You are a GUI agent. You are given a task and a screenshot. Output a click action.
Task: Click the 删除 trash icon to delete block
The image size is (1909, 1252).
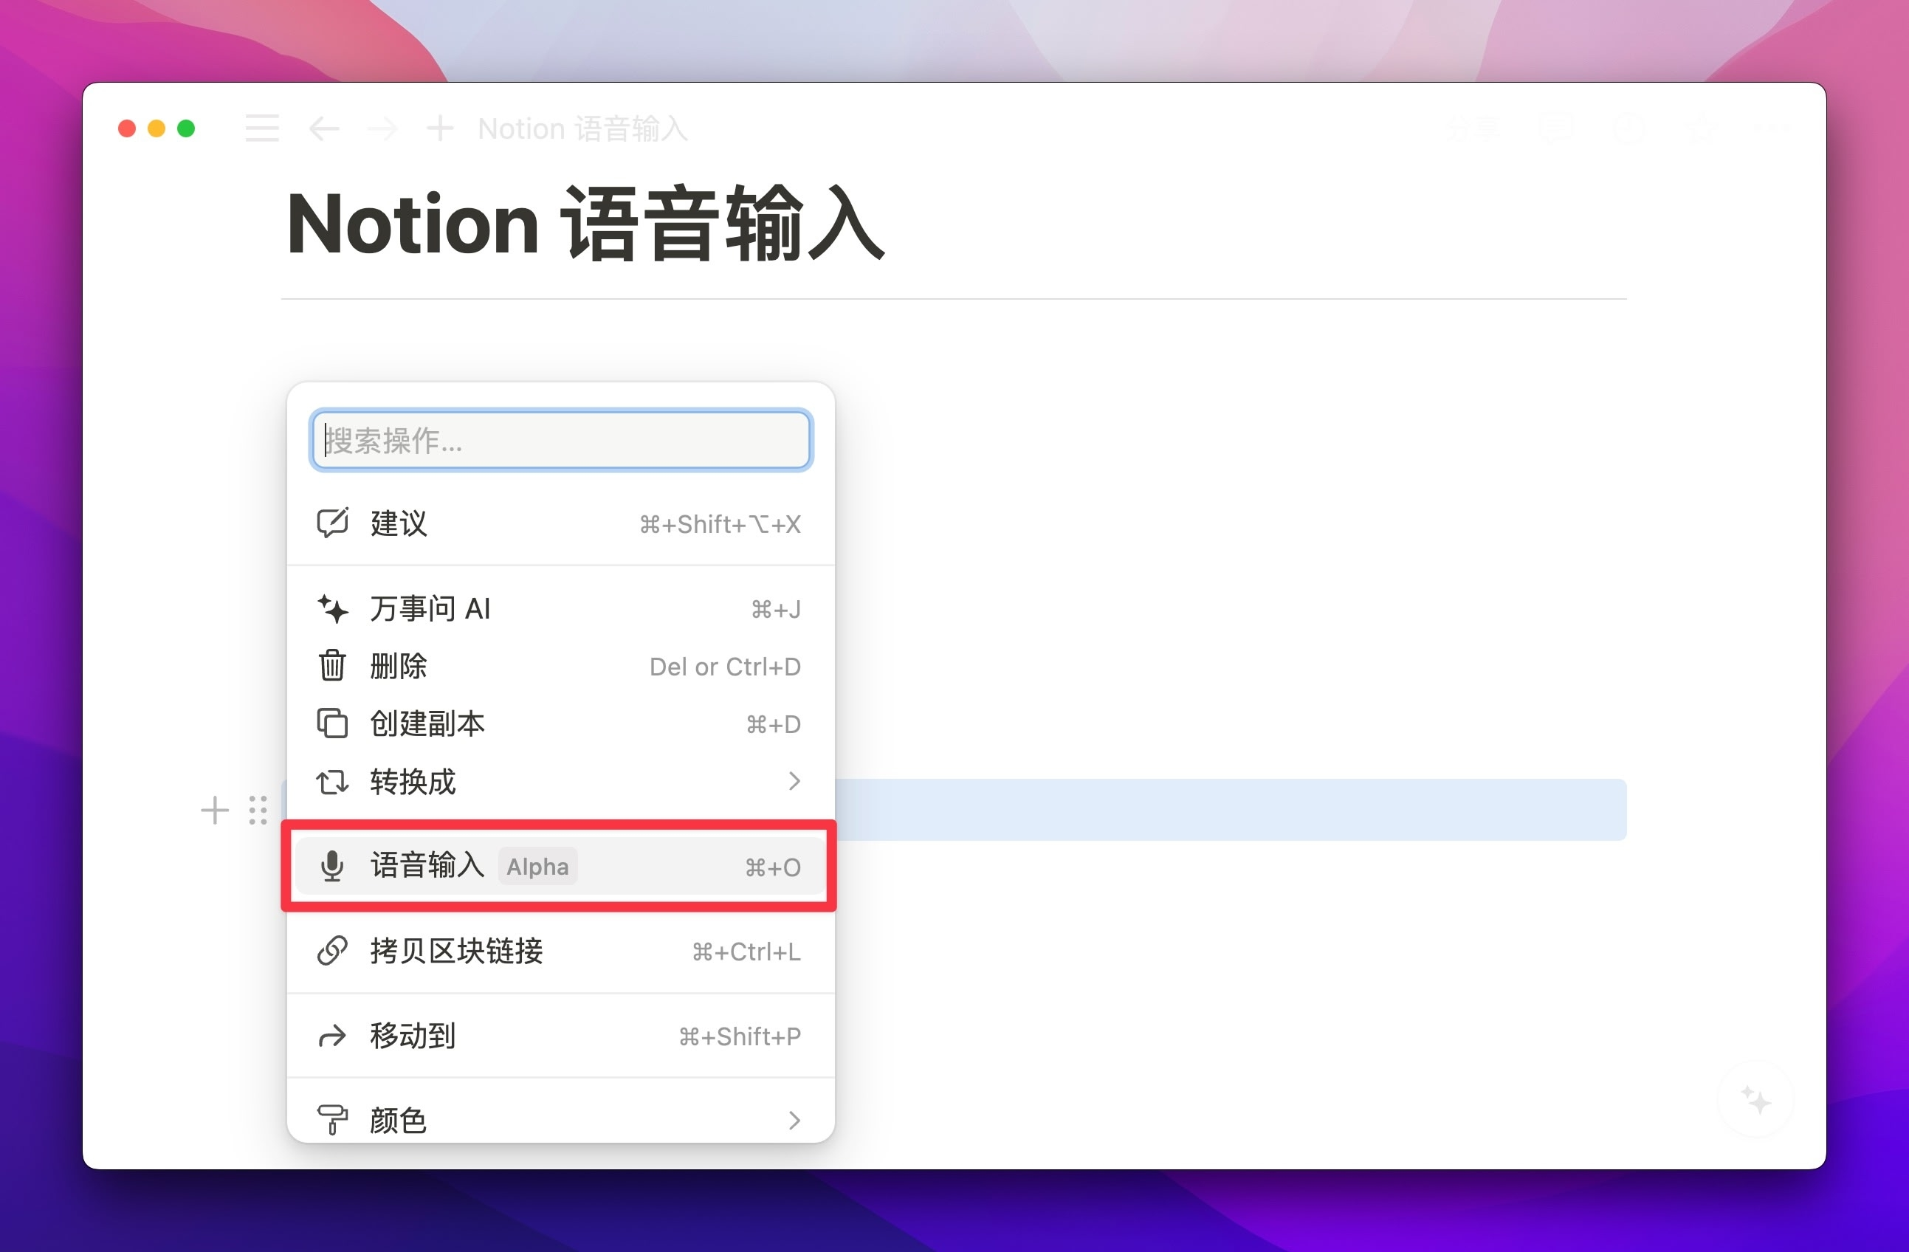[332, 666]
